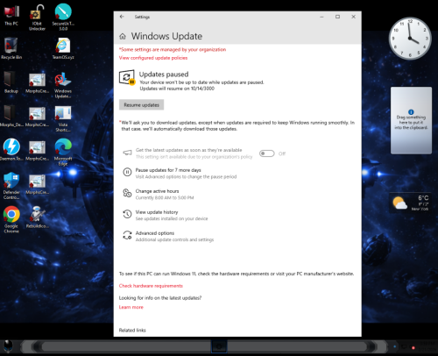
Task: Open the Google Chrome desktop shortcut
Action: pyautogui.click(x=11, y=219)
